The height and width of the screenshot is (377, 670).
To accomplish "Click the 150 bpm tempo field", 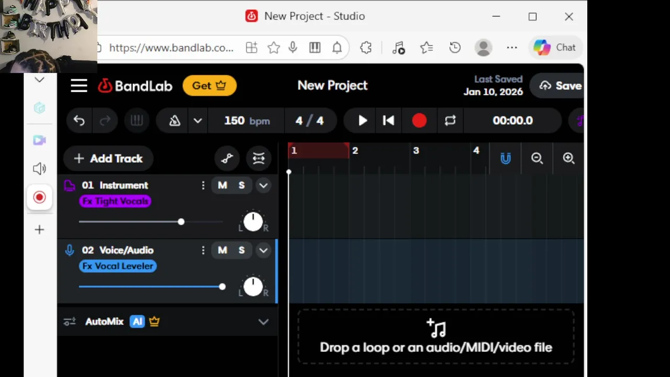I will 247,121.
